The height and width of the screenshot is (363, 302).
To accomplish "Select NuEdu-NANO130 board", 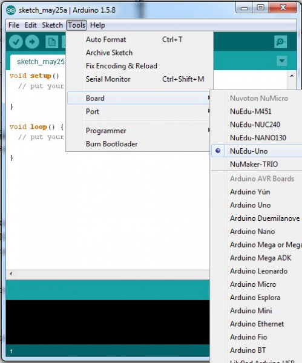I will [257, 138].
